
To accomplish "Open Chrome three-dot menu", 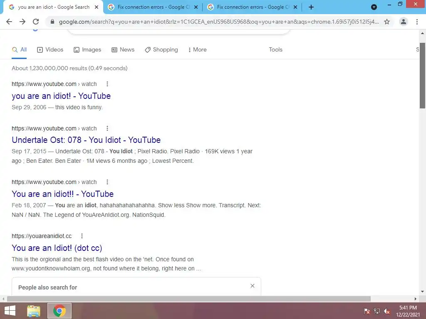I will pyautogui.click(x=417, y=22).
